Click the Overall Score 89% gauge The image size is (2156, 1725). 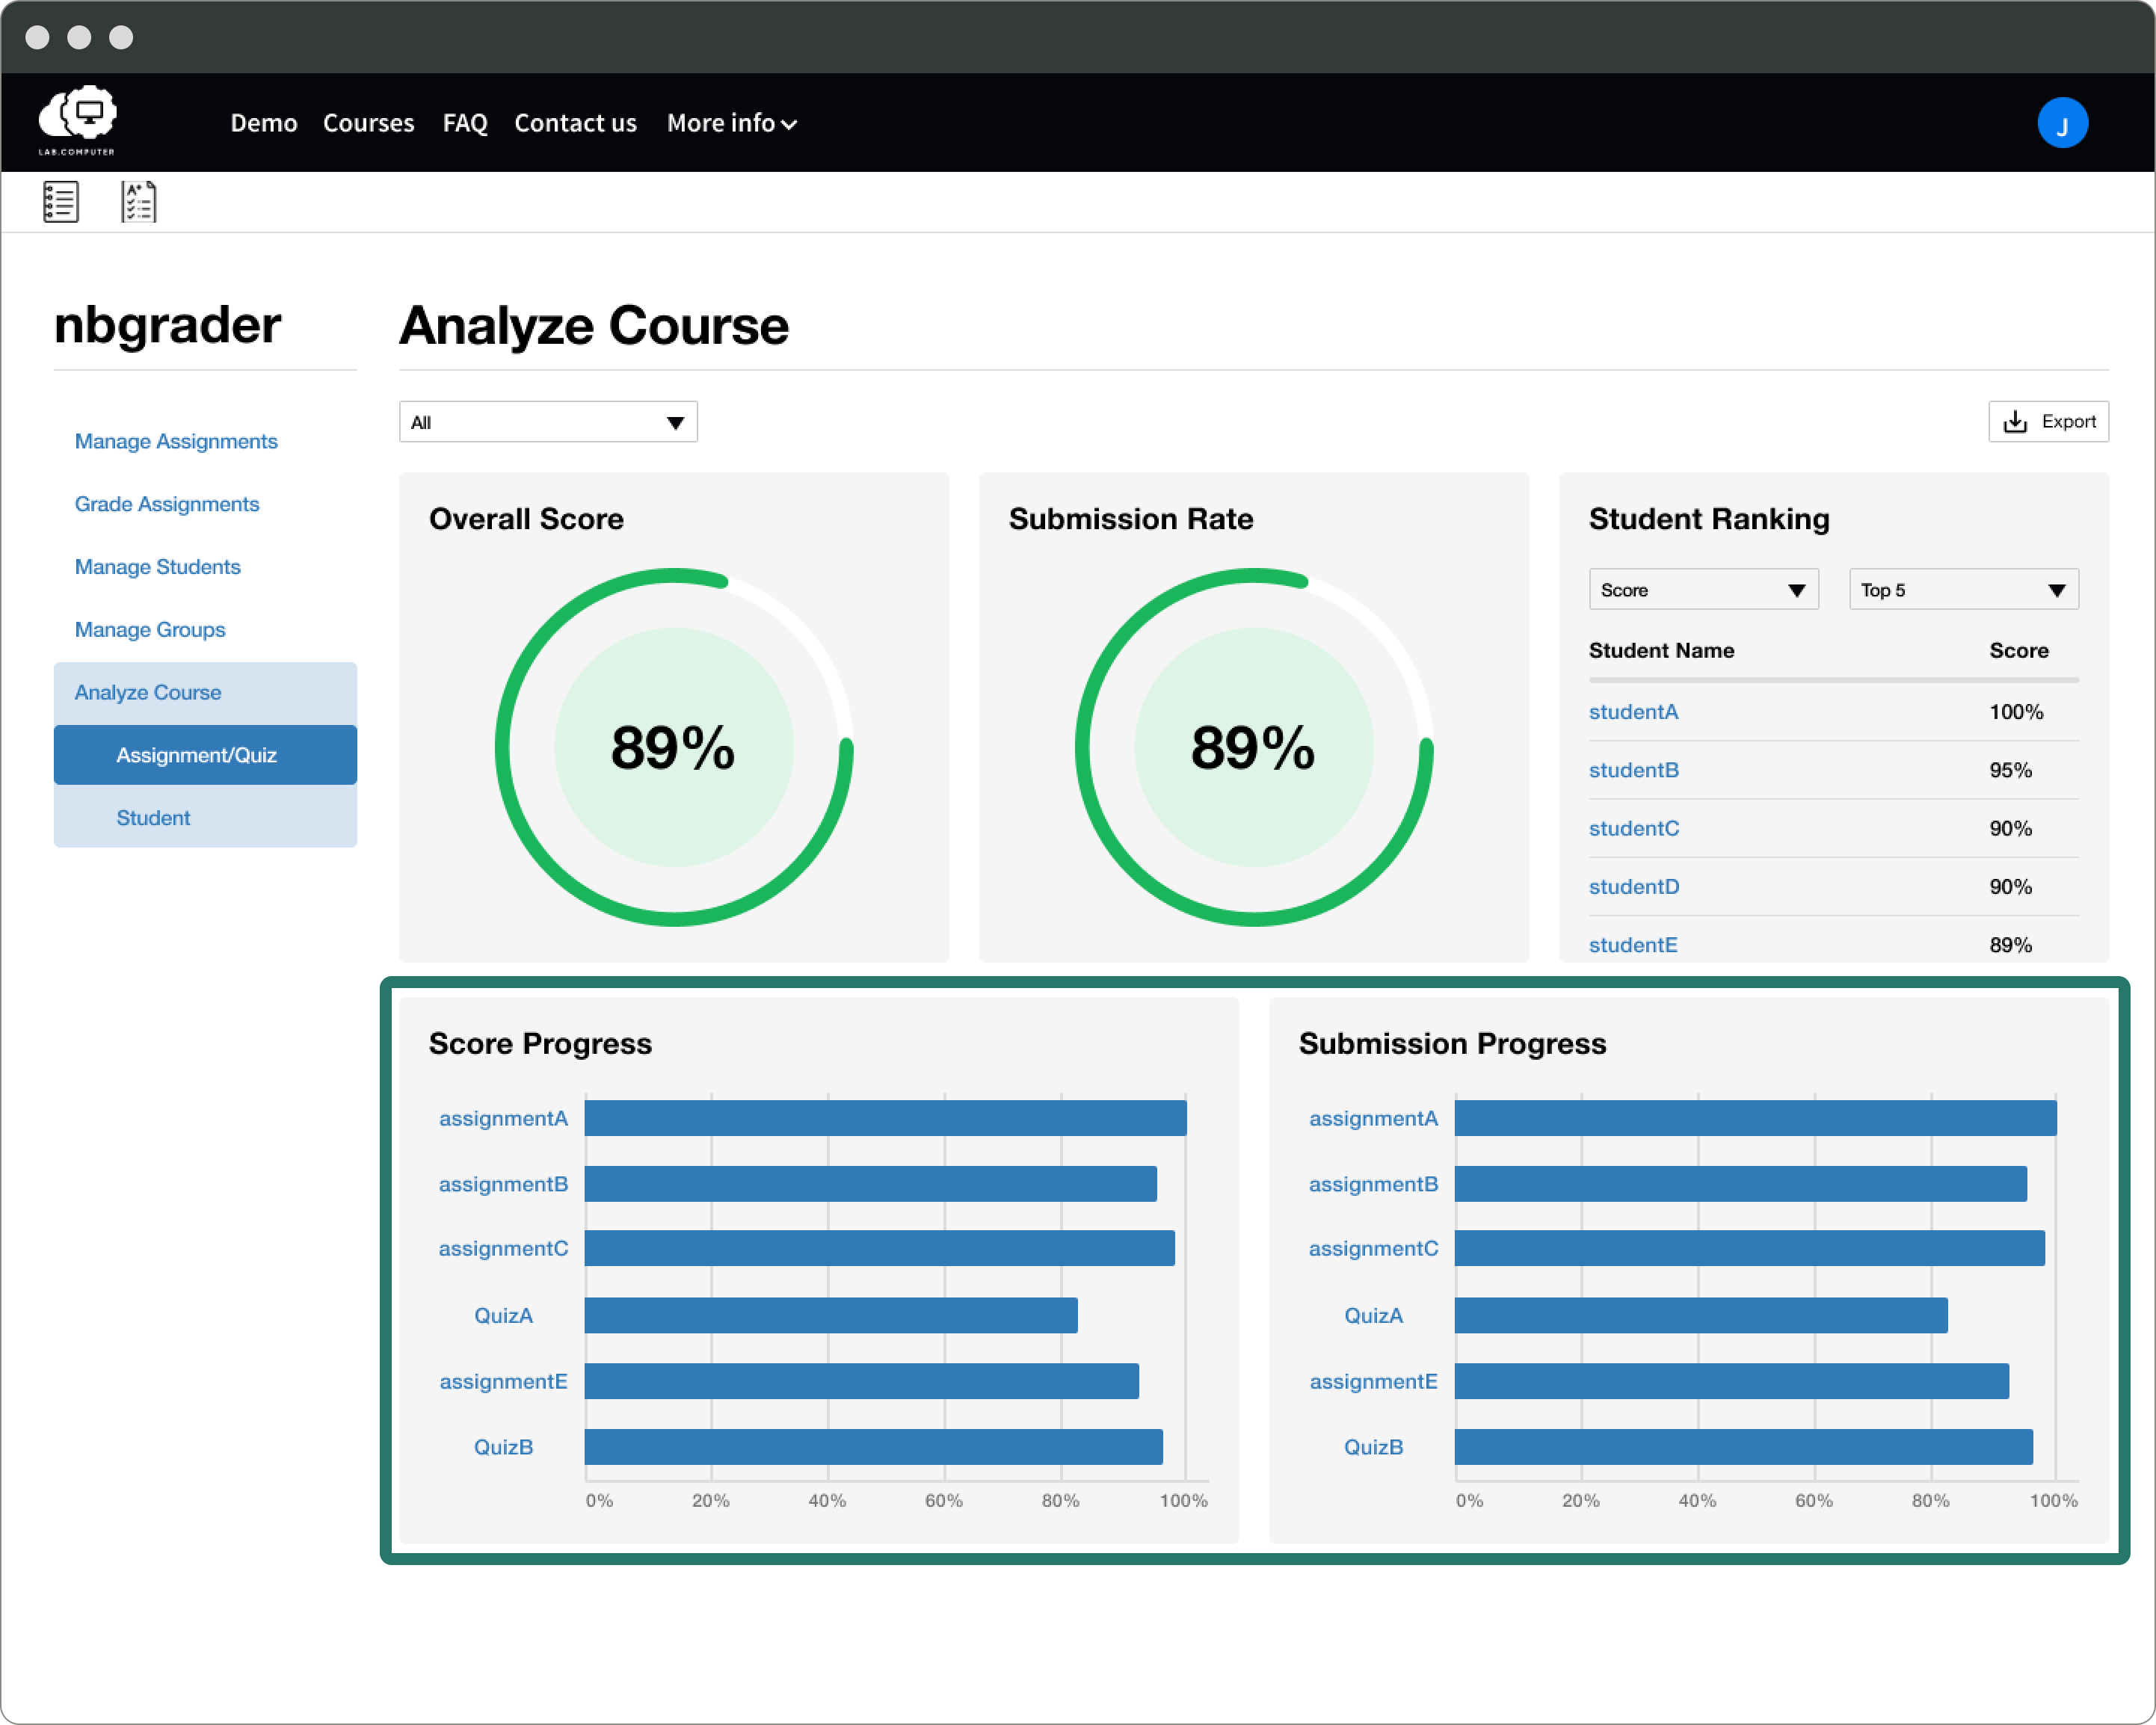(674, 747)
